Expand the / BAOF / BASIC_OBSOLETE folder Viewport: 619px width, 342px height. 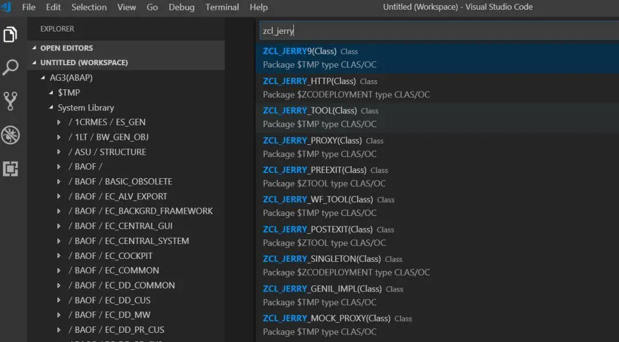click(x=59, y=182)
